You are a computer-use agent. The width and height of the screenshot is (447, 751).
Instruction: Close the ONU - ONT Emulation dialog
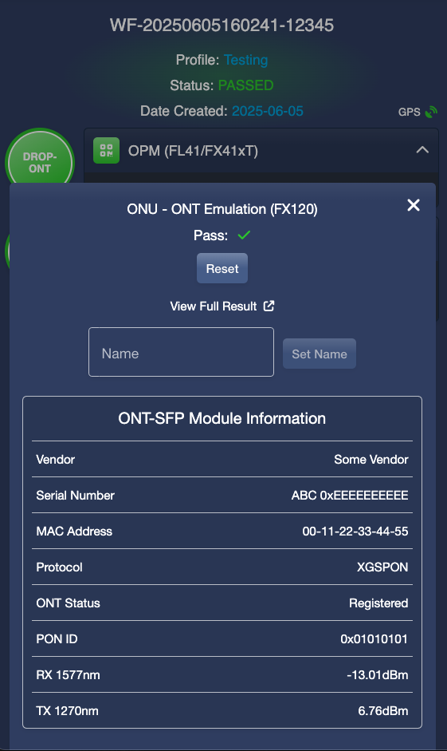(x=414, y=205)
